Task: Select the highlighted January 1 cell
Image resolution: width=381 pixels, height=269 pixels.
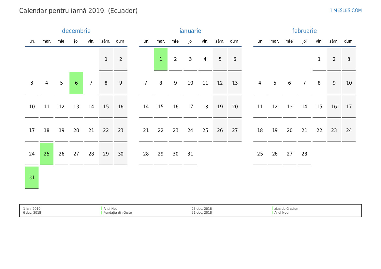Action: (x=161, y=59)
